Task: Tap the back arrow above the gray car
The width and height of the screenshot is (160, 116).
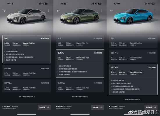Action: pos(5,11)
